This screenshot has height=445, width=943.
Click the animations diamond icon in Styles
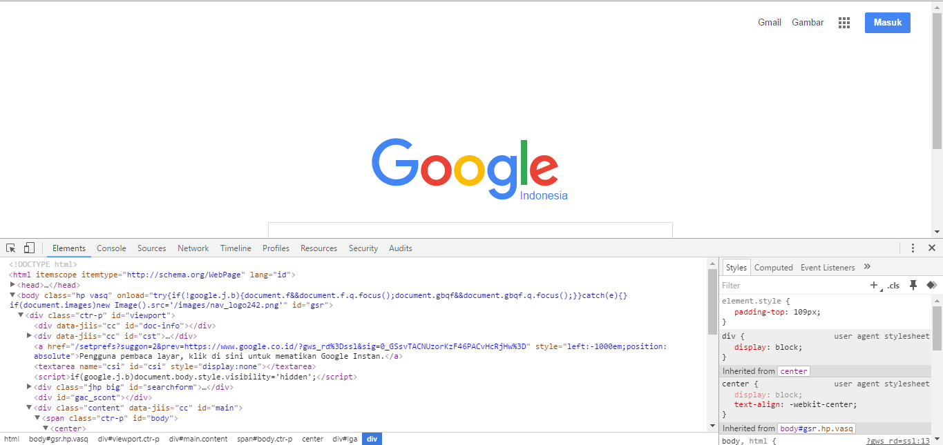pos(931,285)
